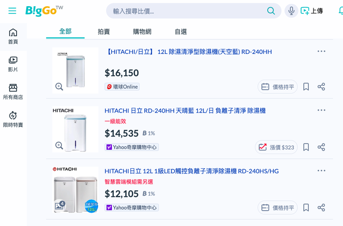
Task: Open more options for $14,535 listing
Action: (321, 110)
